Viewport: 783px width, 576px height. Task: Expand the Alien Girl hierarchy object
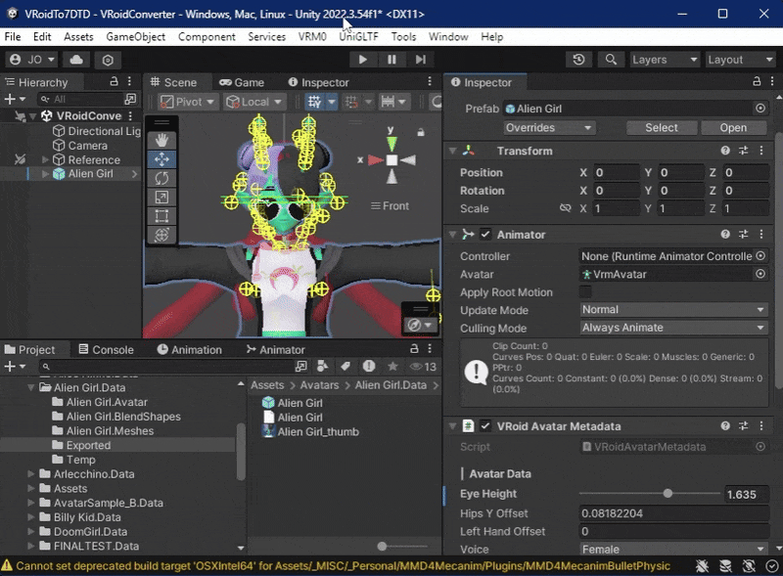click(45, 174)
